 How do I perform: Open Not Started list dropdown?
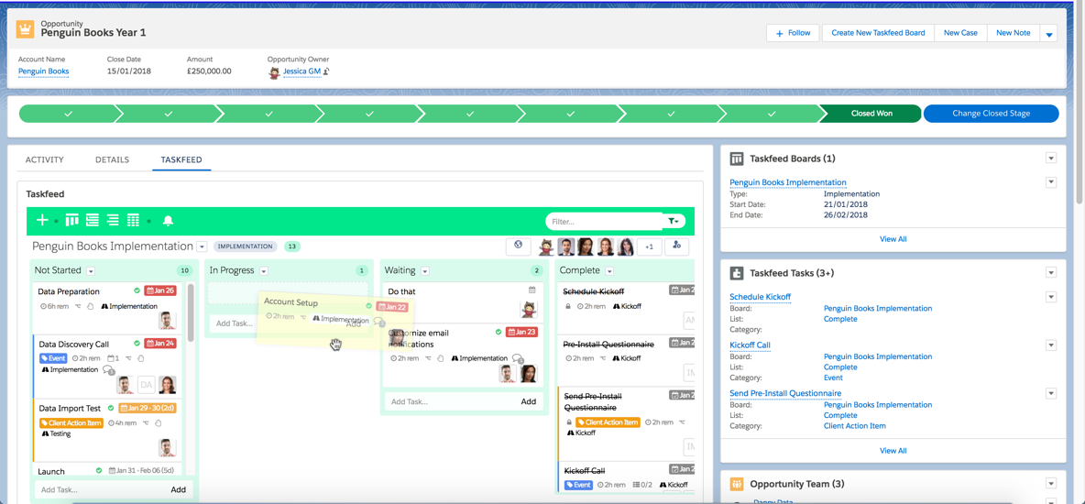(90, 270)
